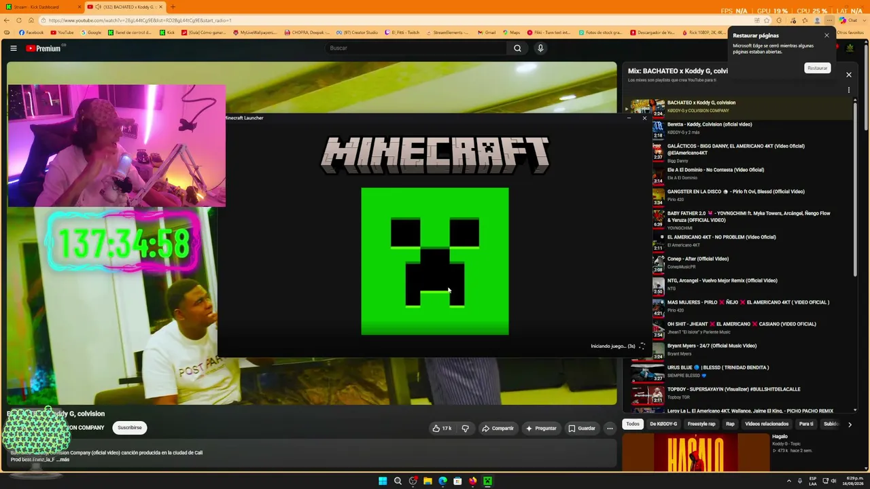Open the Preguntar AI button
870x489 pixels.
(x=541, y=428)
